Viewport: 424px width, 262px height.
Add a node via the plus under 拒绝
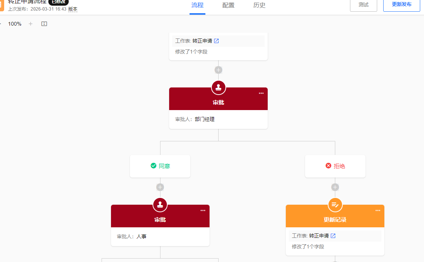coord(335,187)
